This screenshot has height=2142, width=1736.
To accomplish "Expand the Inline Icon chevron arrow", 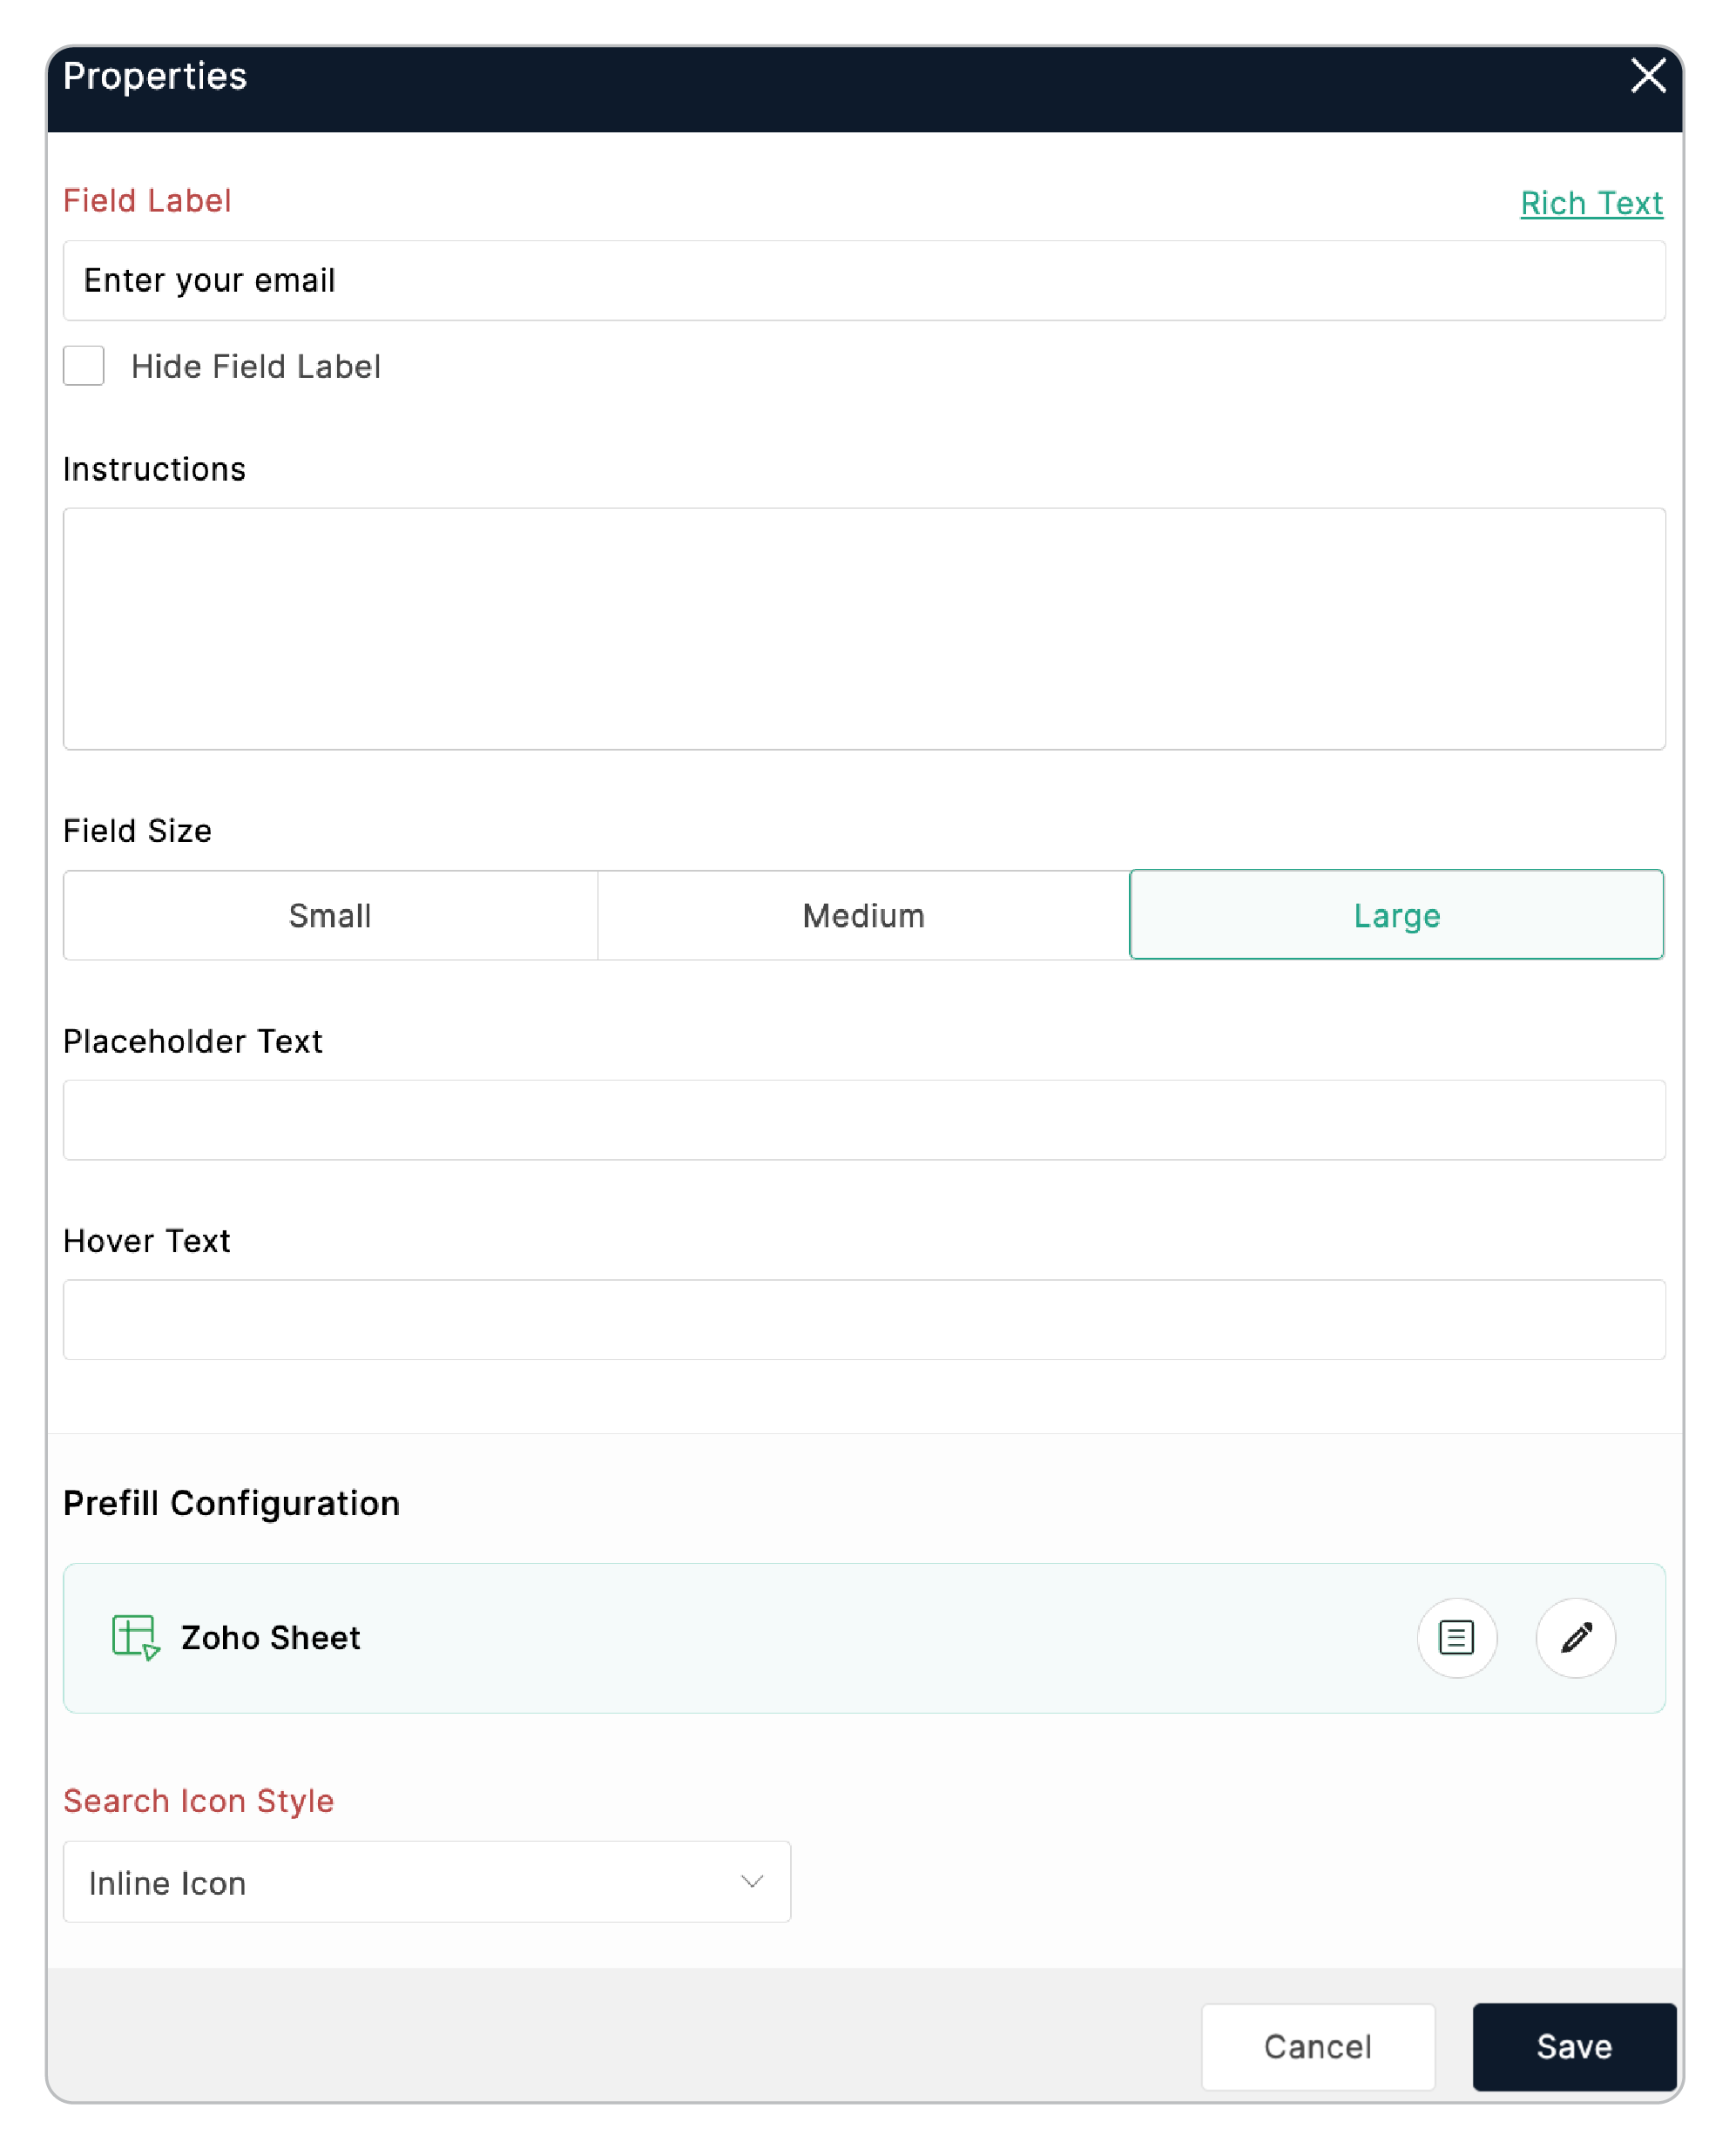I will pyautogui.click(x=752, y=1883).
